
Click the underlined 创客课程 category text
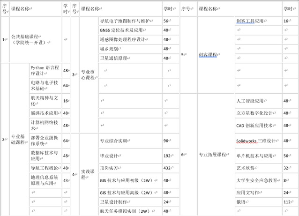[208, 55]
